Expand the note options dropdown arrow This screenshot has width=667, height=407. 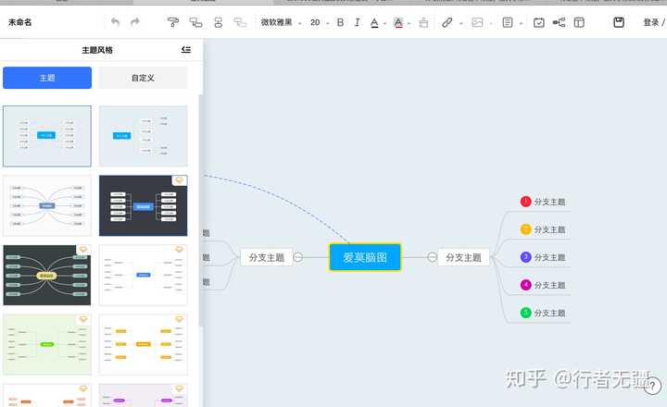[x=521, y=23]
